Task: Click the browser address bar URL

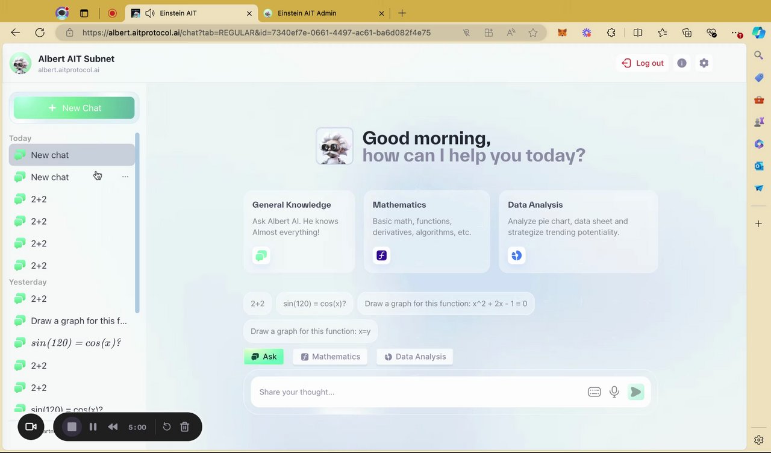Action: tap(257, 33)
